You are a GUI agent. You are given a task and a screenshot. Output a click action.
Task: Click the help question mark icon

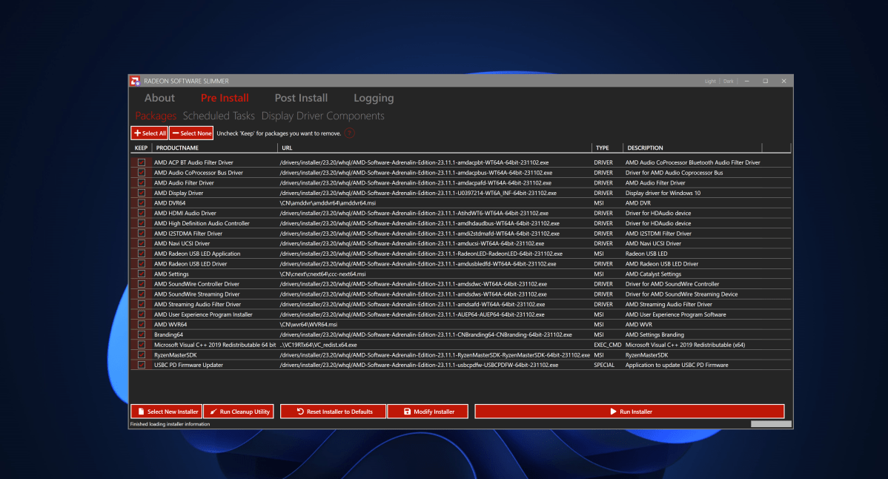coord(349,133)
